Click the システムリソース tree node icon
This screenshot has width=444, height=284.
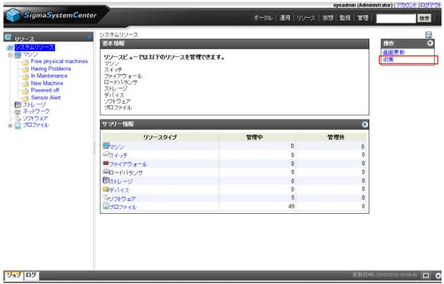[10, 48]
